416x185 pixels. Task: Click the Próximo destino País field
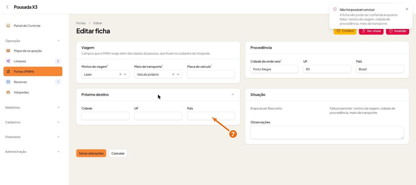[x=211, y=116]
